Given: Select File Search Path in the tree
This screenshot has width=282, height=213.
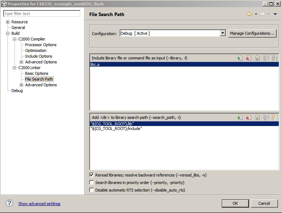Looking at the screenshot, I should coord(39,79).
